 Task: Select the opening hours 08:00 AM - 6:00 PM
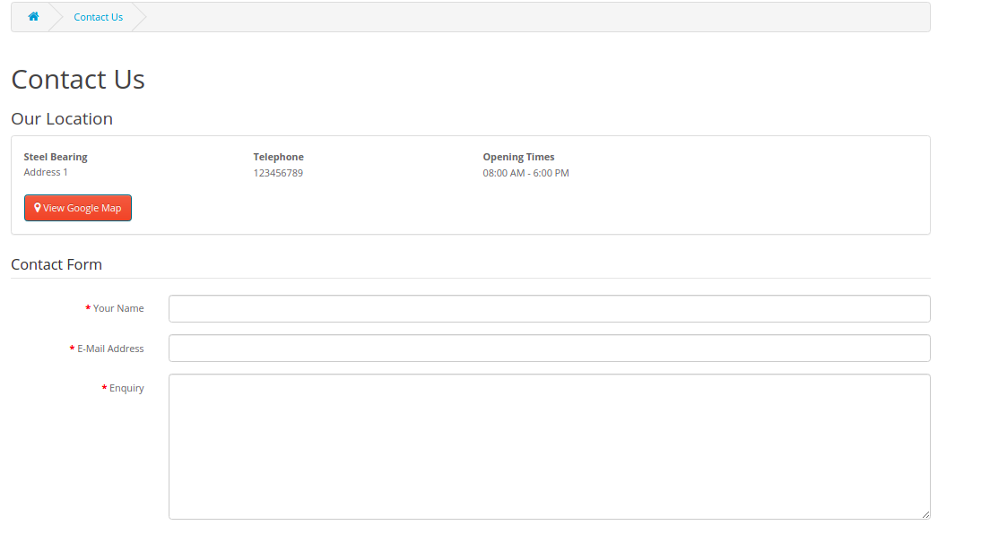(x=525, y=173)
